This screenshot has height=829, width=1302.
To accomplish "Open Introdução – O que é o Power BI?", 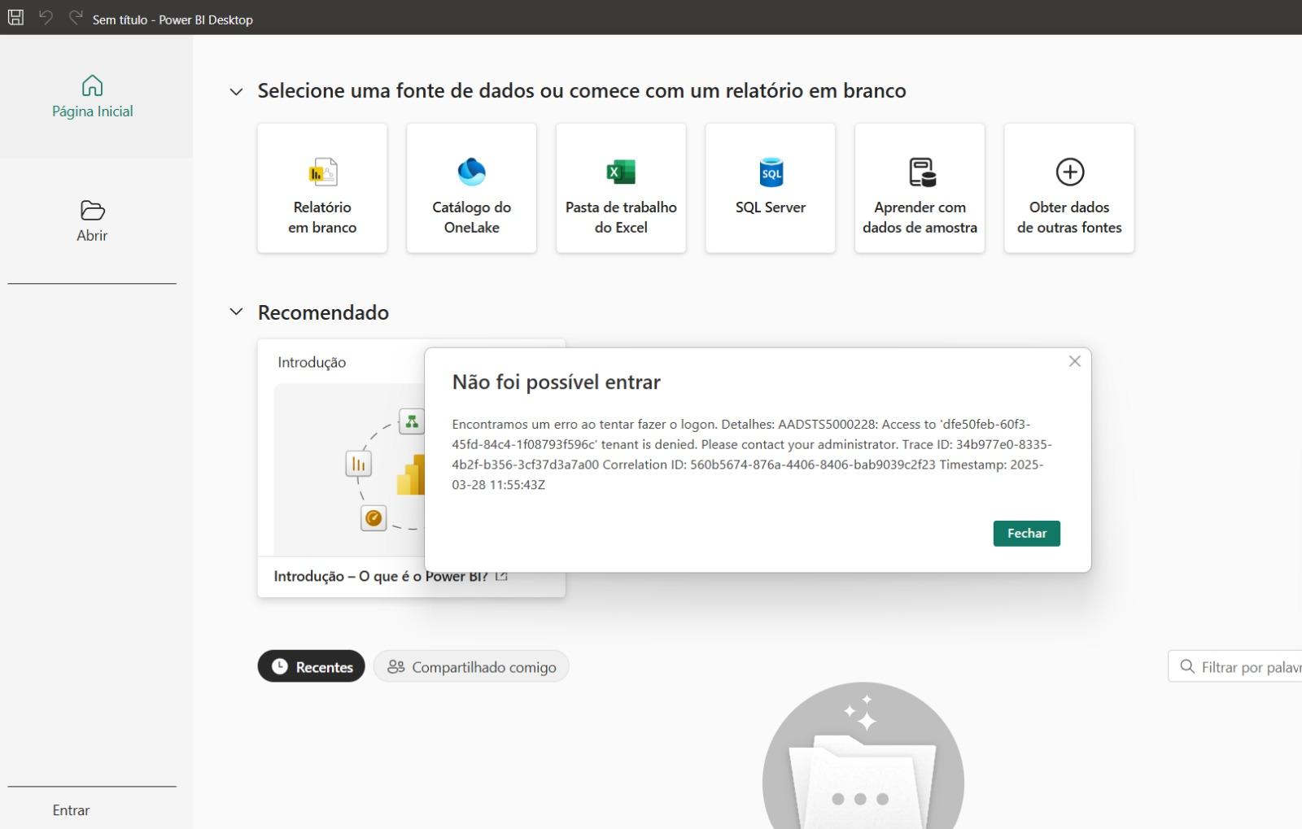I will tap(382, 575).
